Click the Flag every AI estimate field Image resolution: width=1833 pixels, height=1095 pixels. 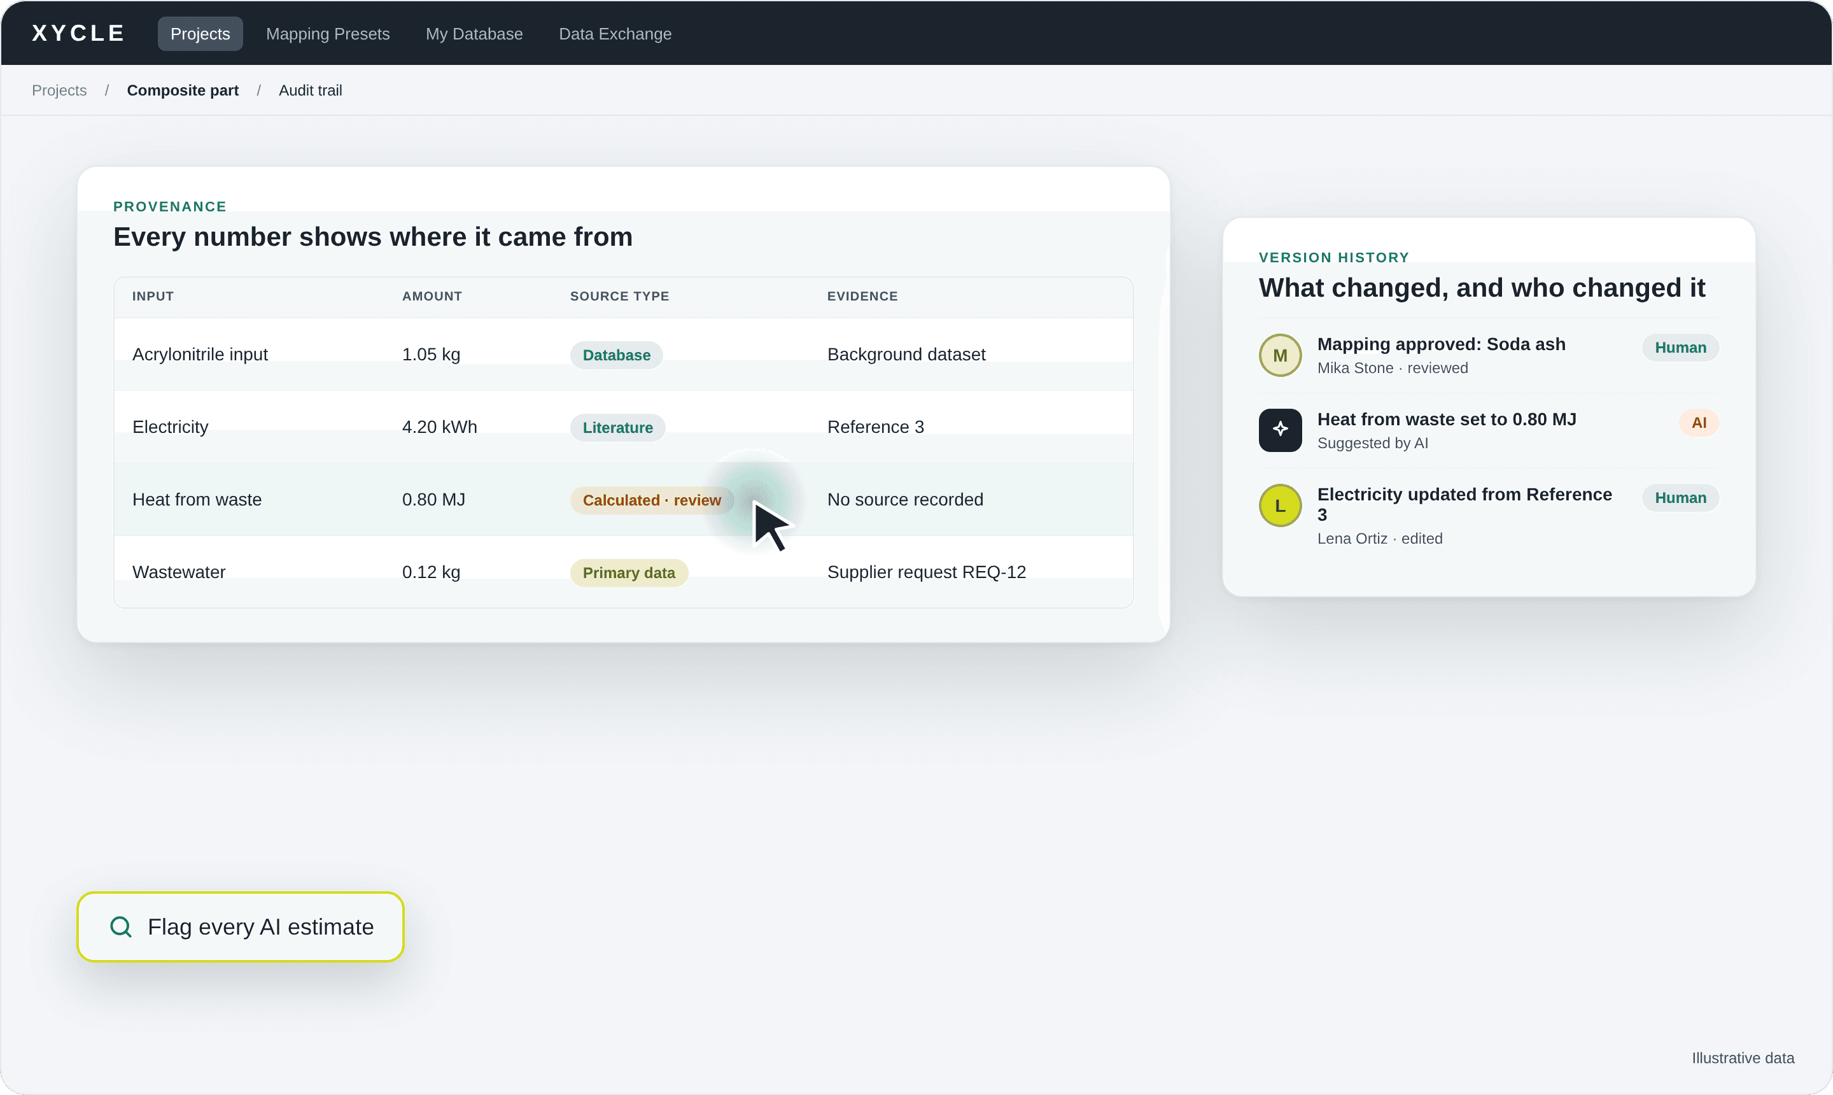(241, 927)
